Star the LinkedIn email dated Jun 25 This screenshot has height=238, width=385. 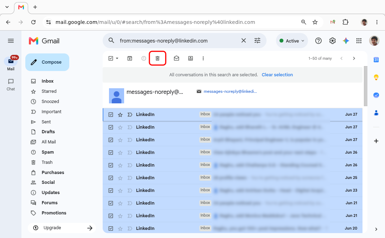[120, 178]
